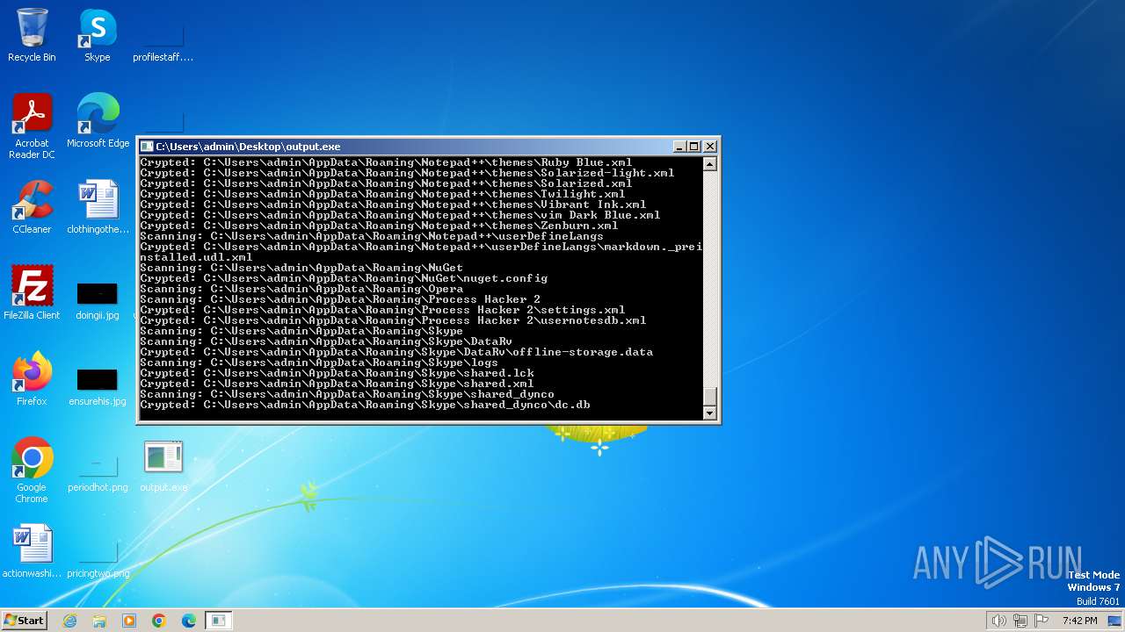This screenshot has width=1125, height=632.
Task: Click the console window system menu icon
Action: pos(147,147)
